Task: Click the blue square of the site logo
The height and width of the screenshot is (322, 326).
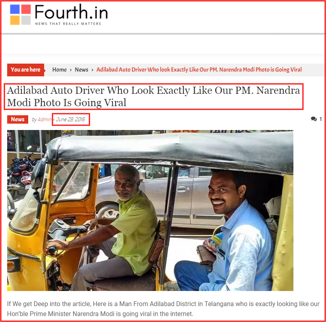Action: [15, 9]
